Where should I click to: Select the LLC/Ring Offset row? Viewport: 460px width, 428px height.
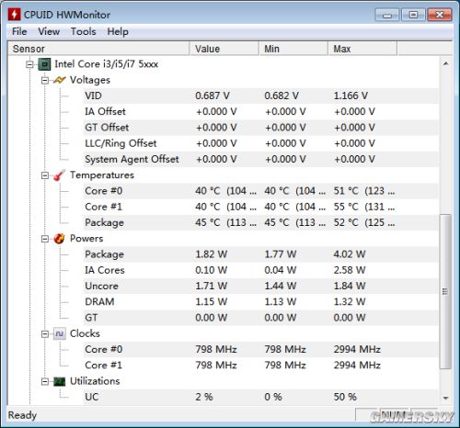pyautogui.click(x=260, y=143)
